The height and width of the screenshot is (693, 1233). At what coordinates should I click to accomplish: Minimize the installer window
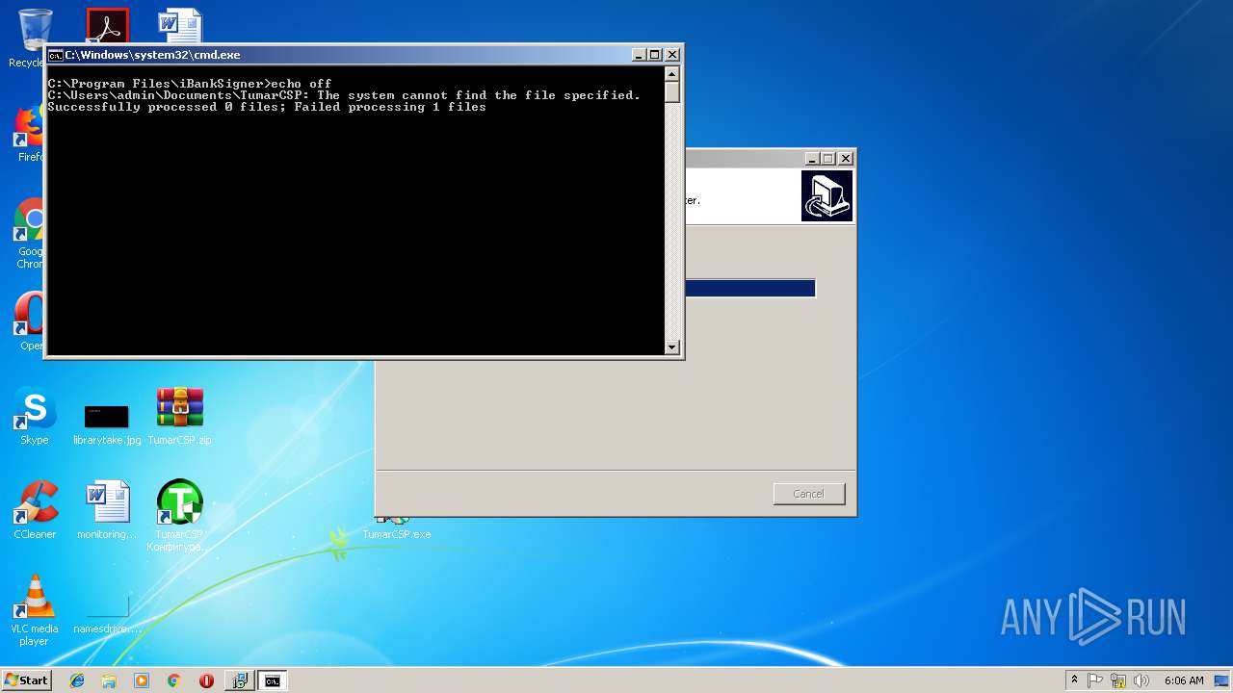pos(812,158)
